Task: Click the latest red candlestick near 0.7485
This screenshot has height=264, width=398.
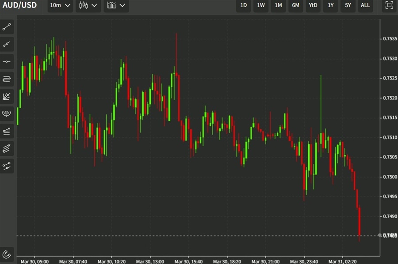Action: click(x=360, y=221)
